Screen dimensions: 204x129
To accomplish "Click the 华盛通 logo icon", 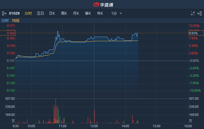I will coord(96,4).
